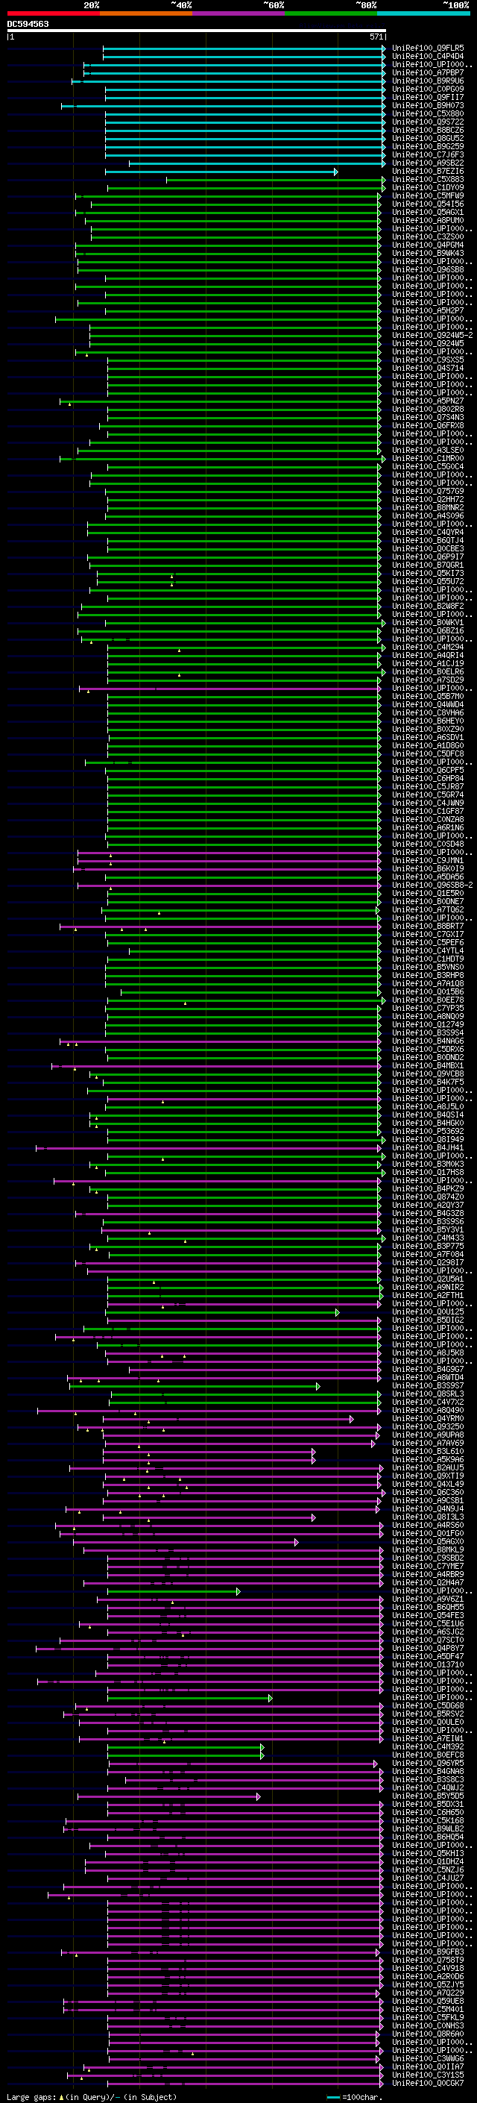Click the UniRef100_Q6FRX8 label

428,425
